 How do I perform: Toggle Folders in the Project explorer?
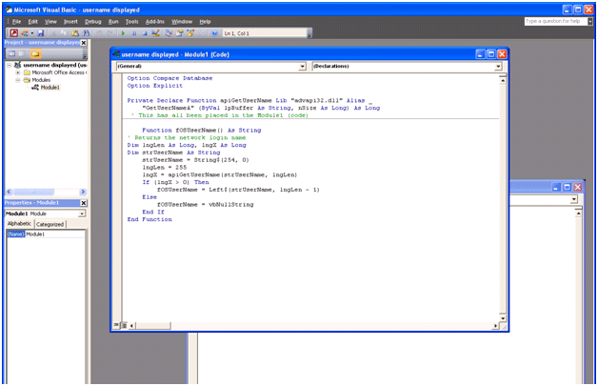click(x=36, y=54)
